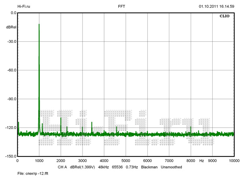Click the 0.0 label at top of y-axis
Image resolution: width=243 pixels, height=182 pixels.
[x=13, y=13]
